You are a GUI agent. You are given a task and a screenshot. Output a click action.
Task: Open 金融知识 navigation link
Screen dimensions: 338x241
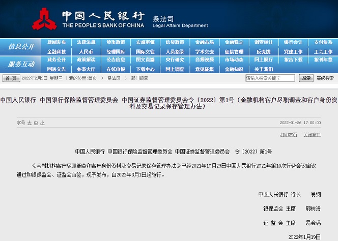pyautogui.click(x=234, y=69)
